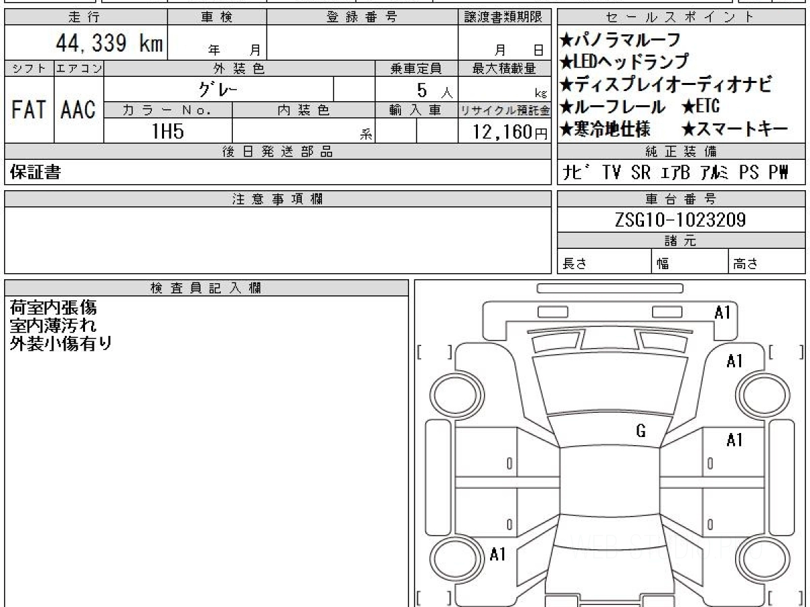This screenshot has height=607, width=810.
Task: Select the シフト header
Action: click(x=29, y=68)
